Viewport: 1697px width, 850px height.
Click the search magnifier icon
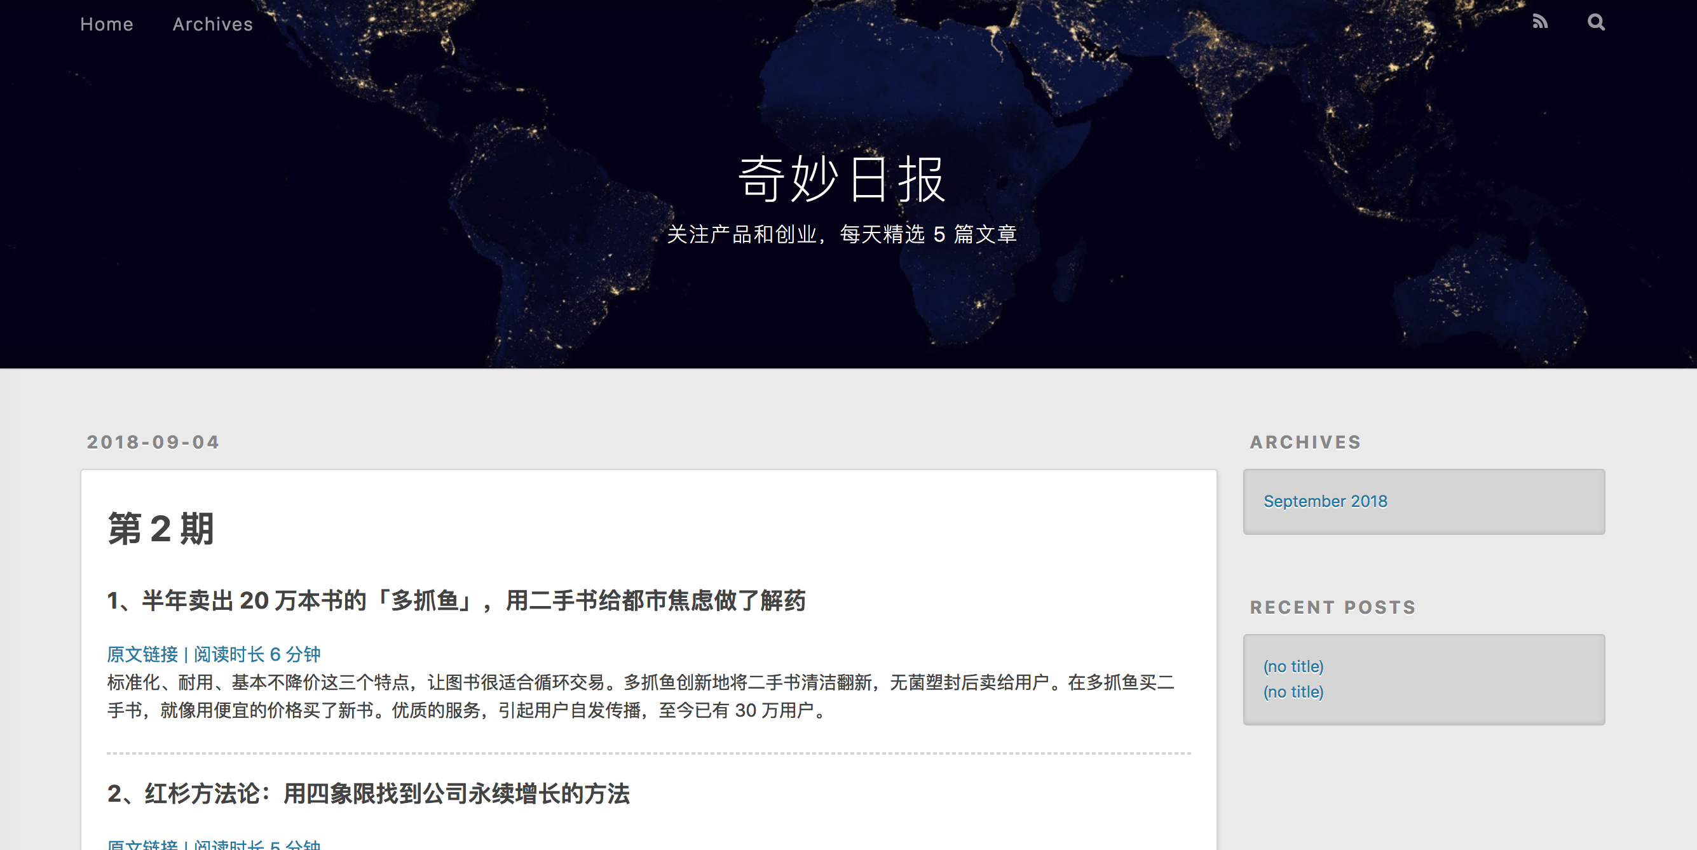point(1595,22)
